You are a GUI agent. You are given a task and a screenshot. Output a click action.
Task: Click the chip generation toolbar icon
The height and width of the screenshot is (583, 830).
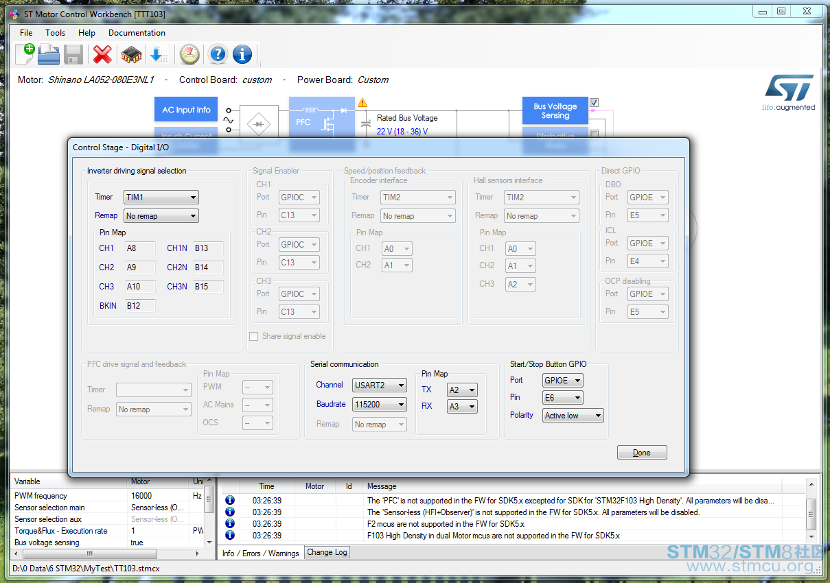click(x=131, y=54)
